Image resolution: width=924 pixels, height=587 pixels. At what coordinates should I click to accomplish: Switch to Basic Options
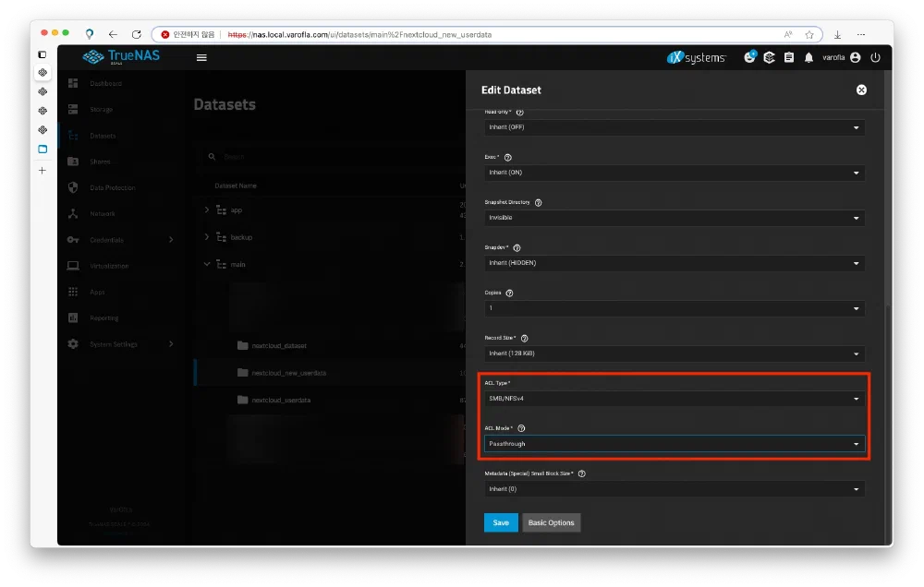(551, 522)
